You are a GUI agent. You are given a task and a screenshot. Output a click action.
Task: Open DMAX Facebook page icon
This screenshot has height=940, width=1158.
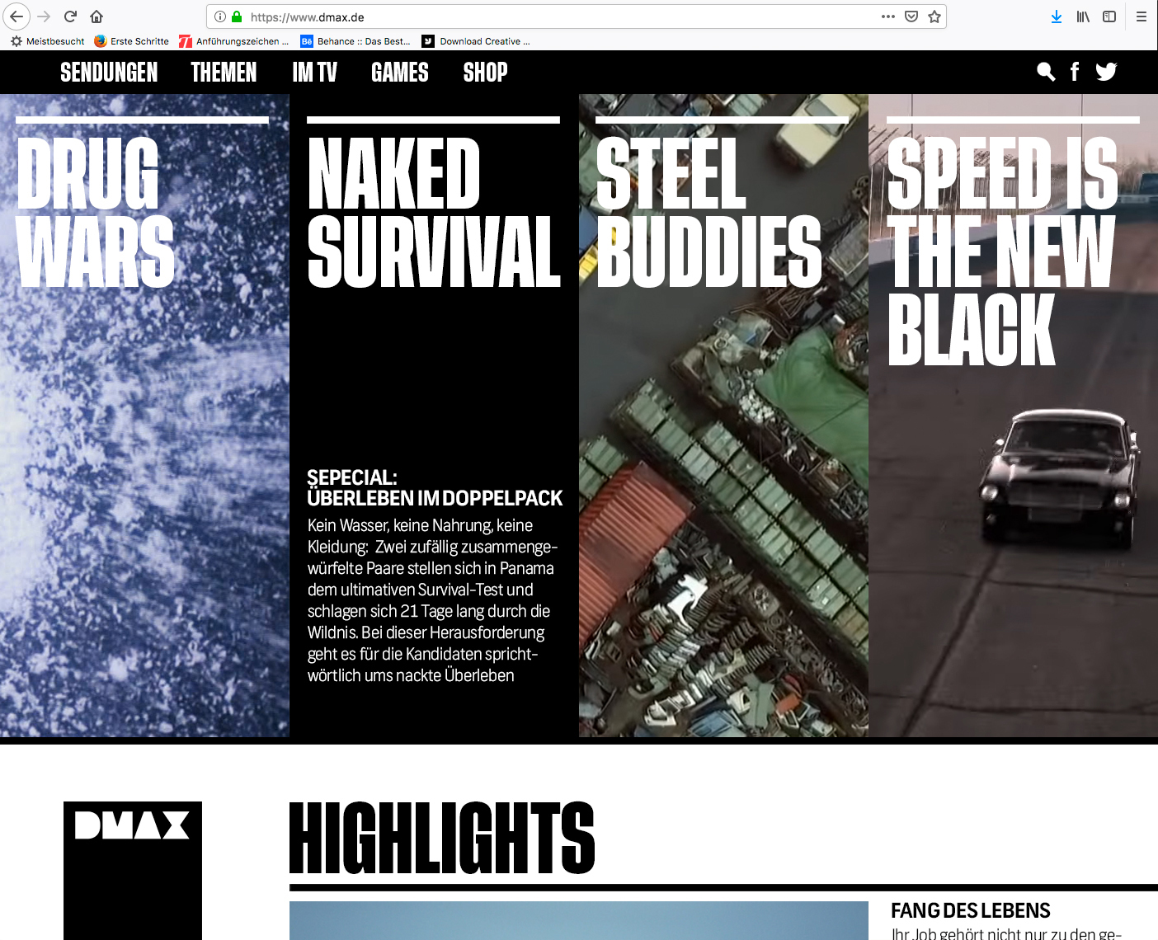tap(1075, 72)
